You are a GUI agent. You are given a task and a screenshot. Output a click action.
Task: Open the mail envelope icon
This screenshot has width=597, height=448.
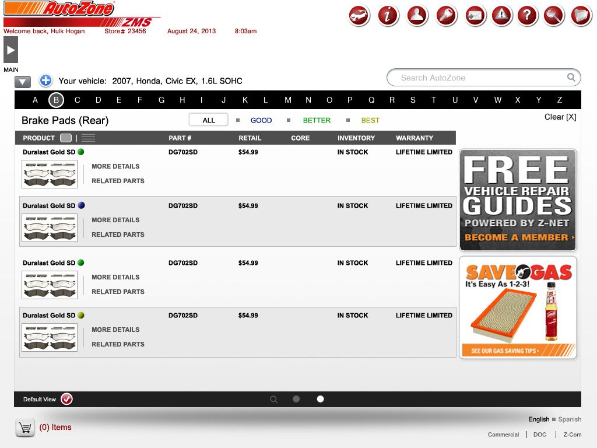tap(475, 16)
